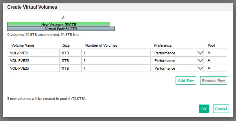This screenshot has width=236, height=121.
Task: Edit Number of Volumes for VOL-PVE22
Action: tap(116, 61)
